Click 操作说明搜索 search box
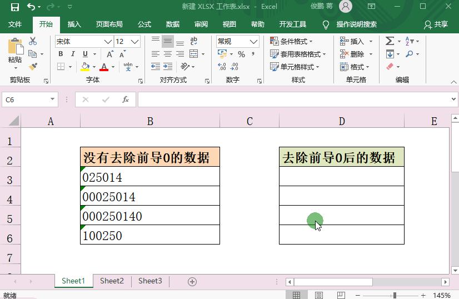This screenshot has height=299, width=459. point(357,24)
